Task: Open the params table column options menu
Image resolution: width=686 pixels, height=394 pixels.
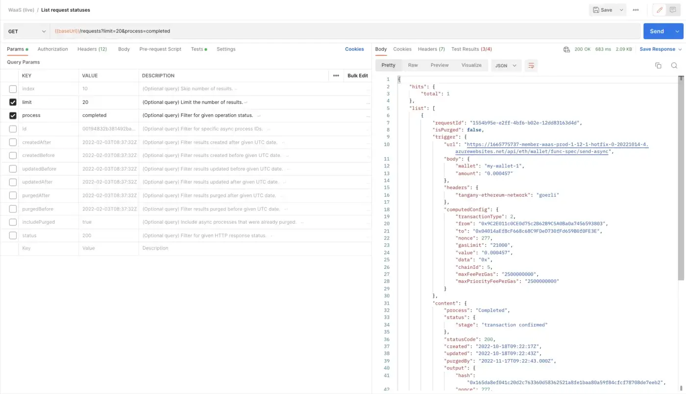Action: pos(336,76)
